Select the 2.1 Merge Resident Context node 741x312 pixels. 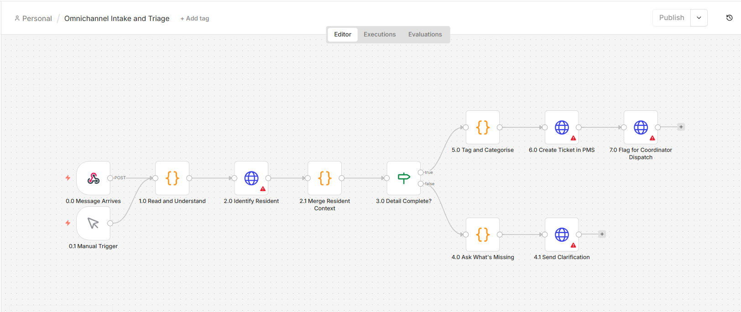click(325, 178)
